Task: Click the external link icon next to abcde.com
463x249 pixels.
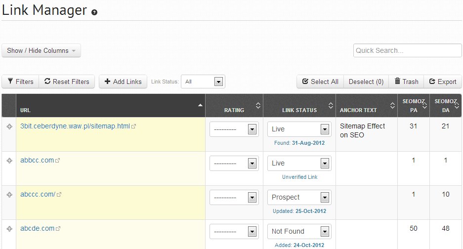Action: pyautogui.click(x=58, y=229)
